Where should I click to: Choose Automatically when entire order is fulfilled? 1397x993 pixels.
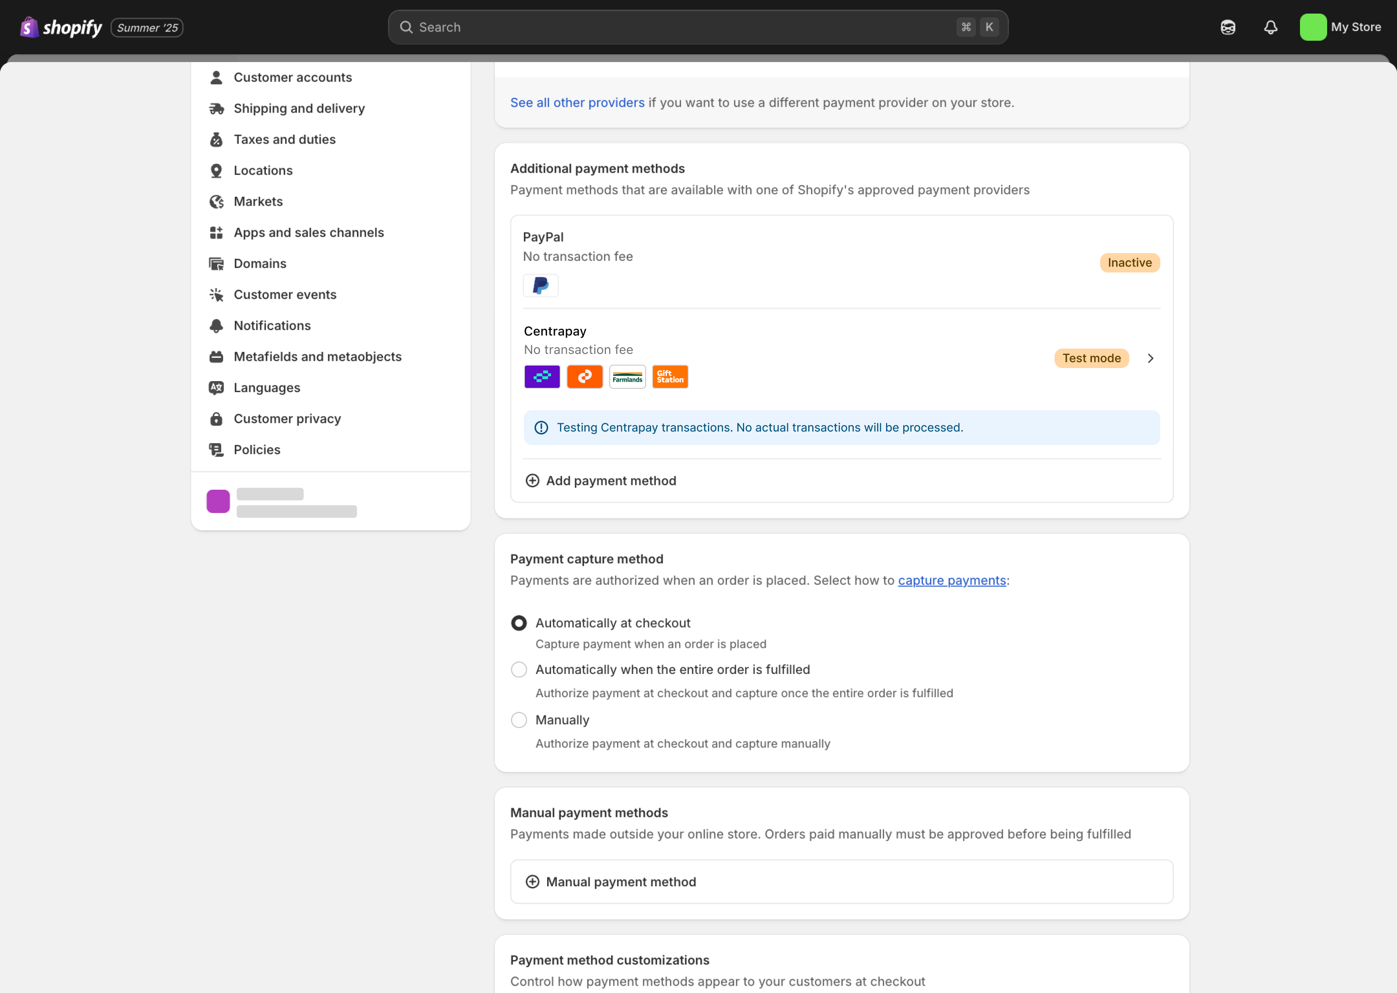click(x=519, y=670)
